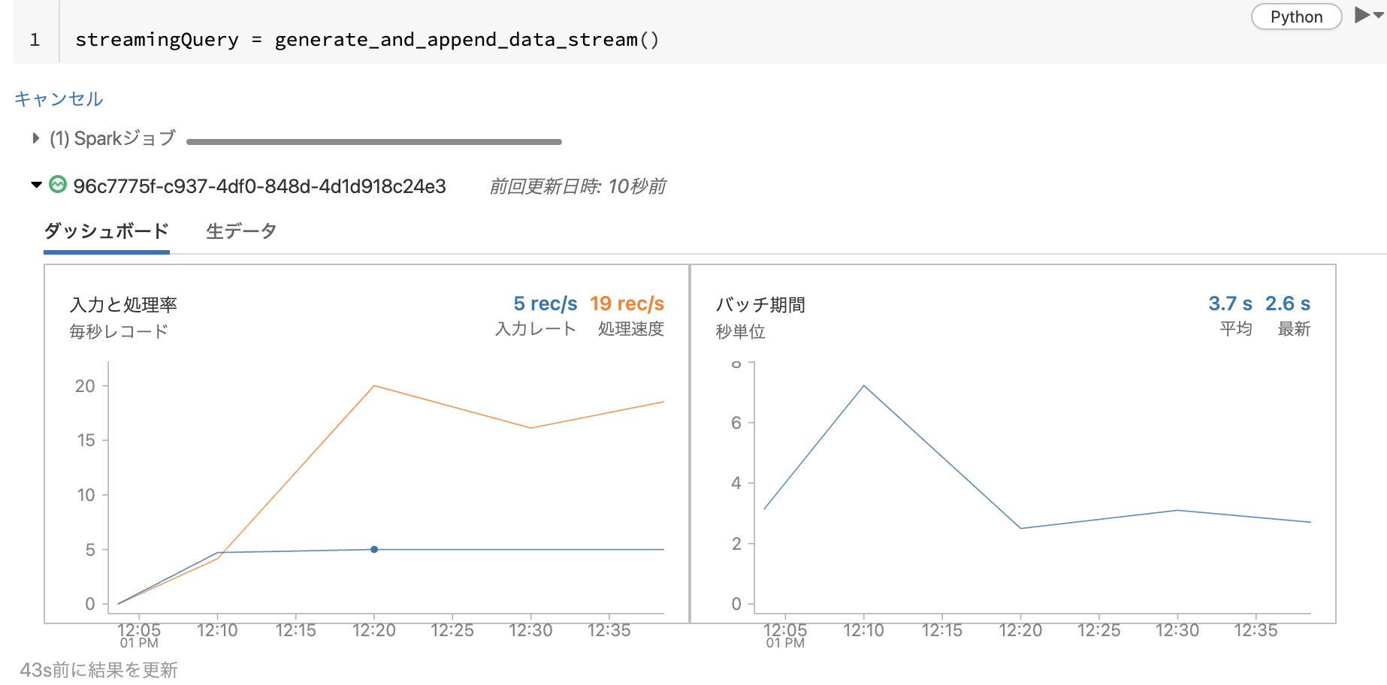The height and width of the screenshot is (685, 1387).
Task: Open the Python language selector
Action: [x=1296, y=17]
